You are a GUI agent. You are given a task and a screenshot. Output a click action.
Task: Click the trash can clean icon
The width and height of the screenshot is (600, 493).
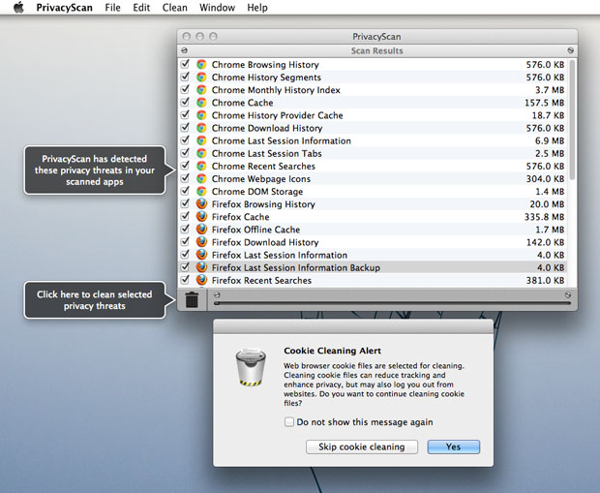tap(192, 299)
